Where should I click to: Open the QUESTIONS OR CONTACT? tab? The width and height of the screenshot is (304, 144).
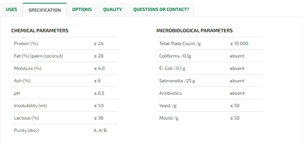pyautogui.click(x=161, y=10)
